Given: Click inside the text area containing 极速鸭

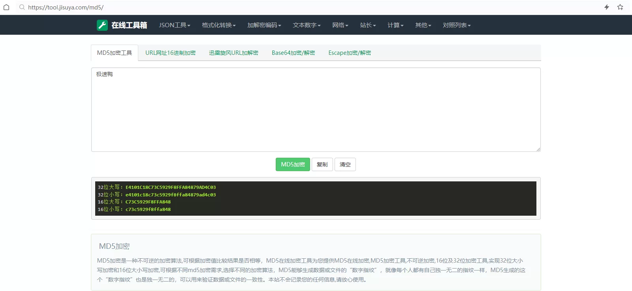Looking at the screenshot, I should pyautogui.click(x=316, y=110).
